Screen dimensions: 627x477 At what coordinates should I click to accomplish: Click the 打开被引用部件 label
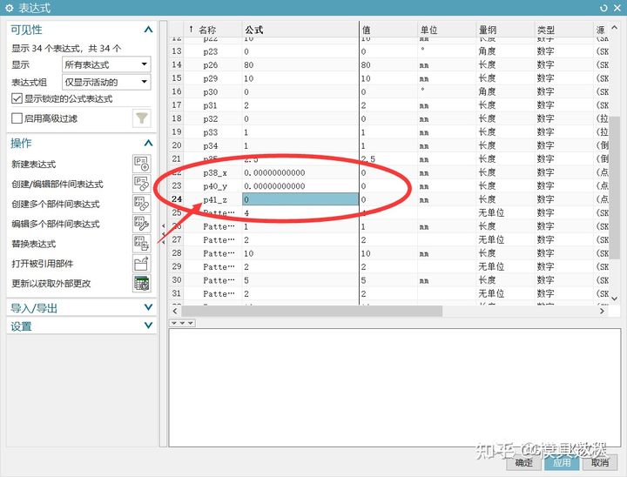coord(43,264)
